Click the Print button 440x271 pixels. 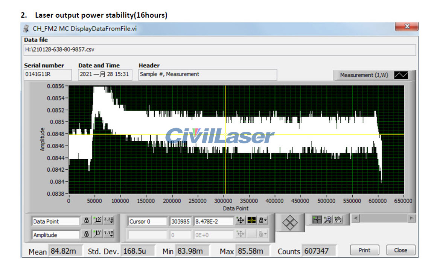coord(364,250)
